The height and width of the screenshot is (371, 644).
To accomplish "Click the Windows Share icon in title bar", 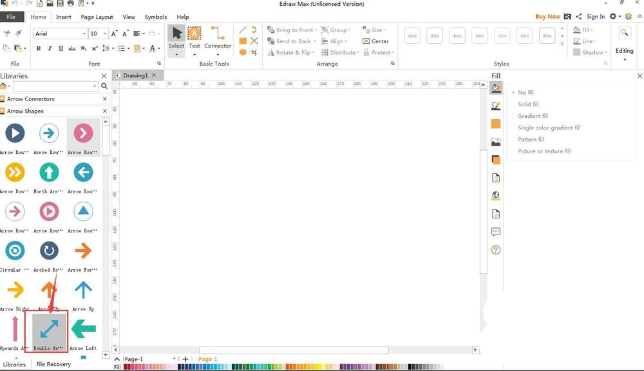I will pyautogui.click(x=579, y=17).
